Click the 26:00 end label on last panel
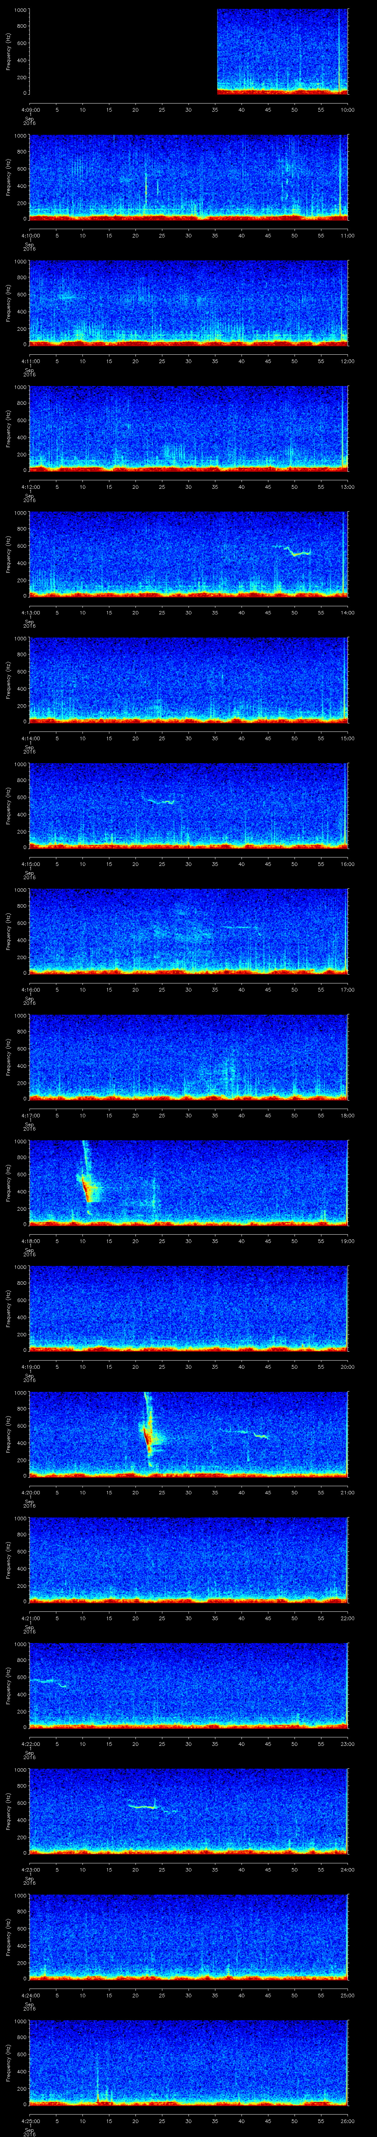This screenshot has height=2137, width=377. (x=347, y=2120)
